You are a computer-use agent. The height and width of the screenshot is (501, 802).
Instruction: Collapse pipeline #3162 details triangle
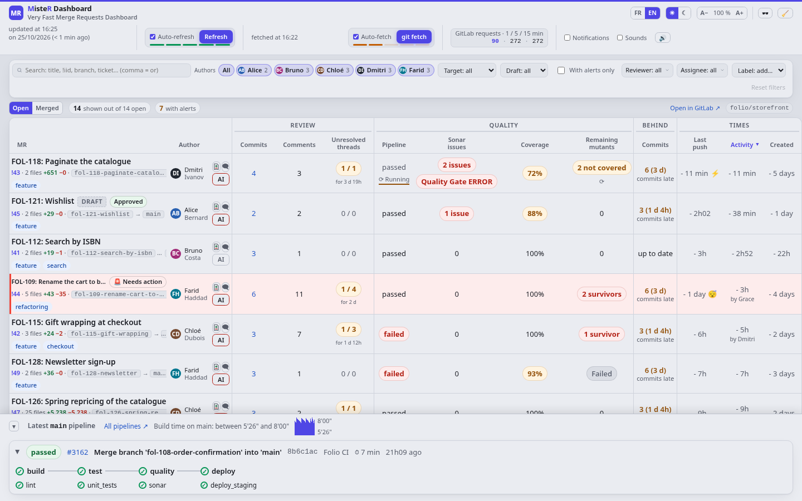[17, 452]
